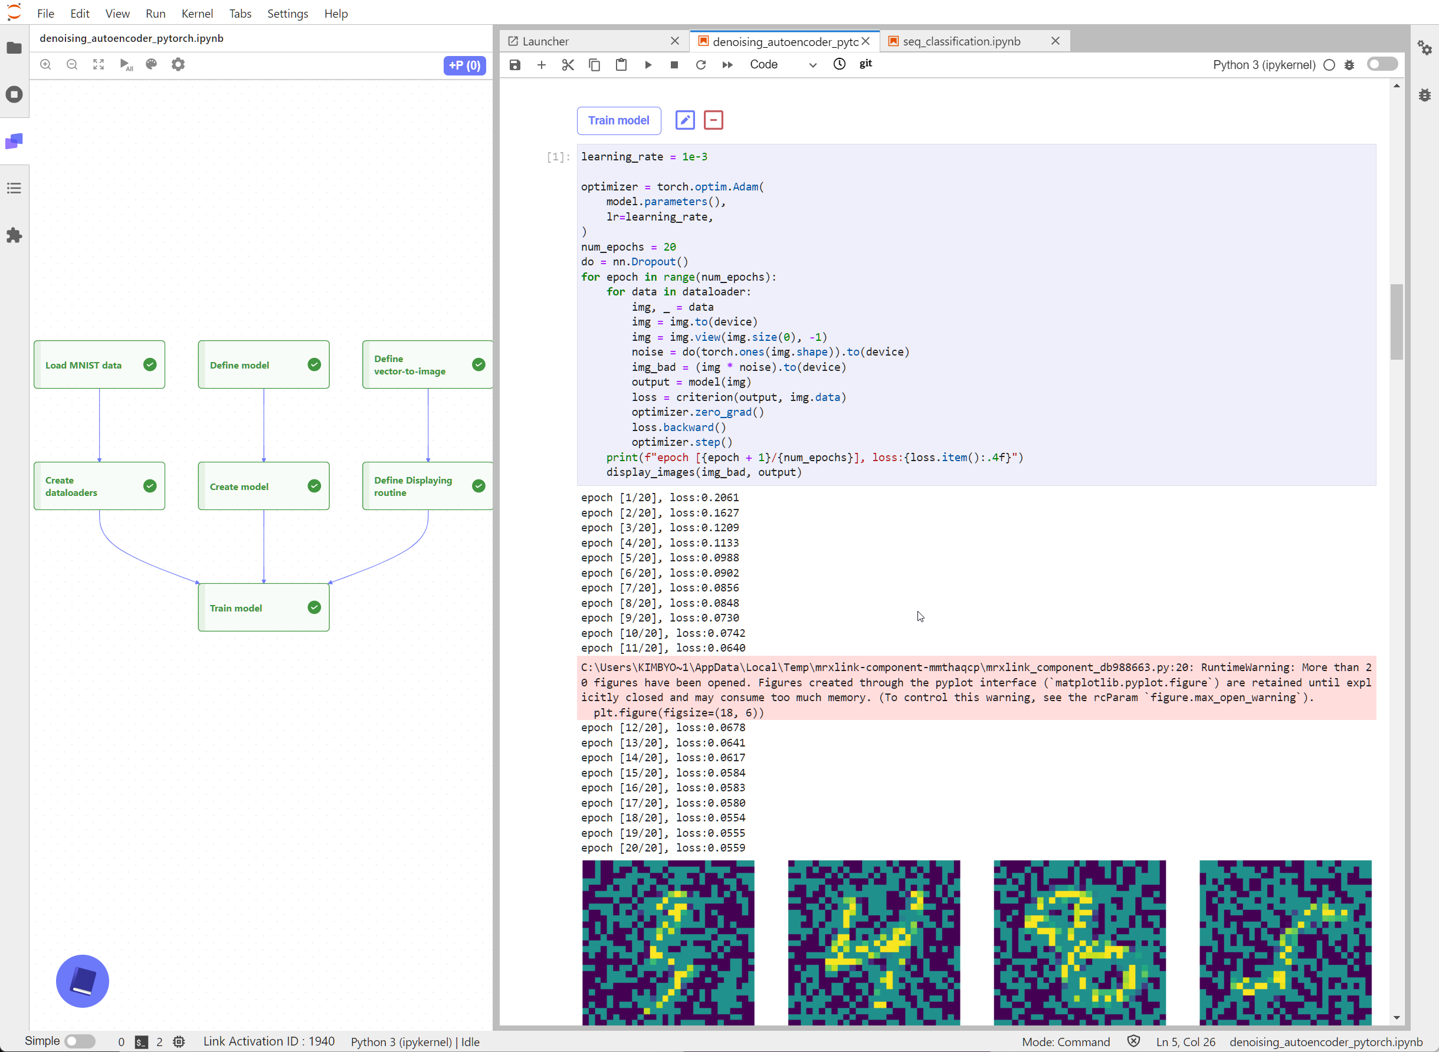The height and width of the screenshot is (1052, 1439).
Task: Open the Code cell type dropdown
Action: (783, 65)
